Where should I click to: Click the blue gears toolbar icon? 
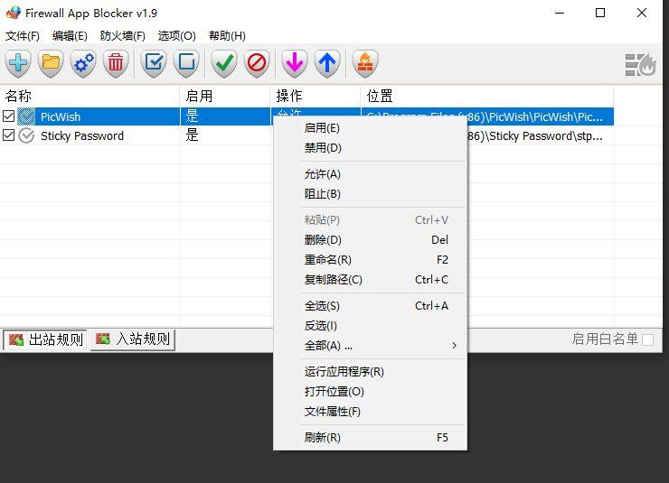click(x=83, y=63)
